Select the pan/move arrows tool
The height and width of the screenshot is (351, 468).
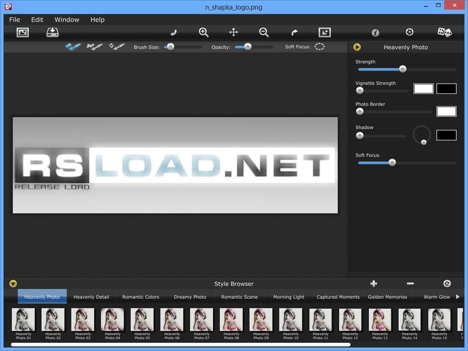(233, 32)
